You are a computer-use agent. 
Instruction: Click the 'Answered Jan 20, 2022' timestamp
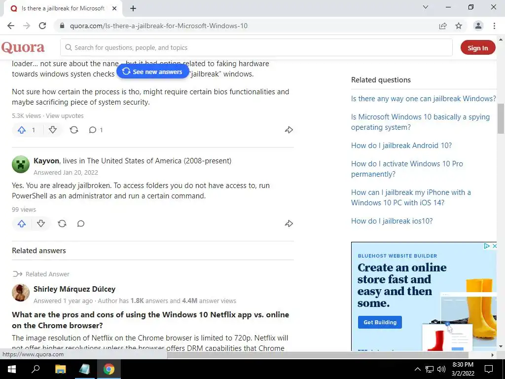pyautogui.click(x=66, y=172)
